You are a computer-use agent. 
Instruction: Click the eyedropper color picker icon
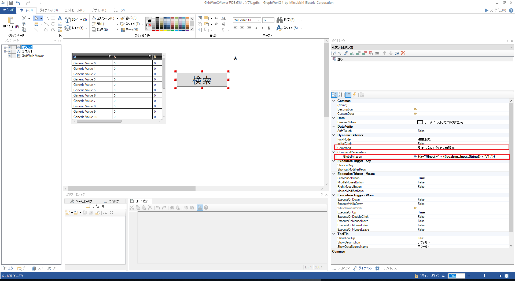point(147,27)
